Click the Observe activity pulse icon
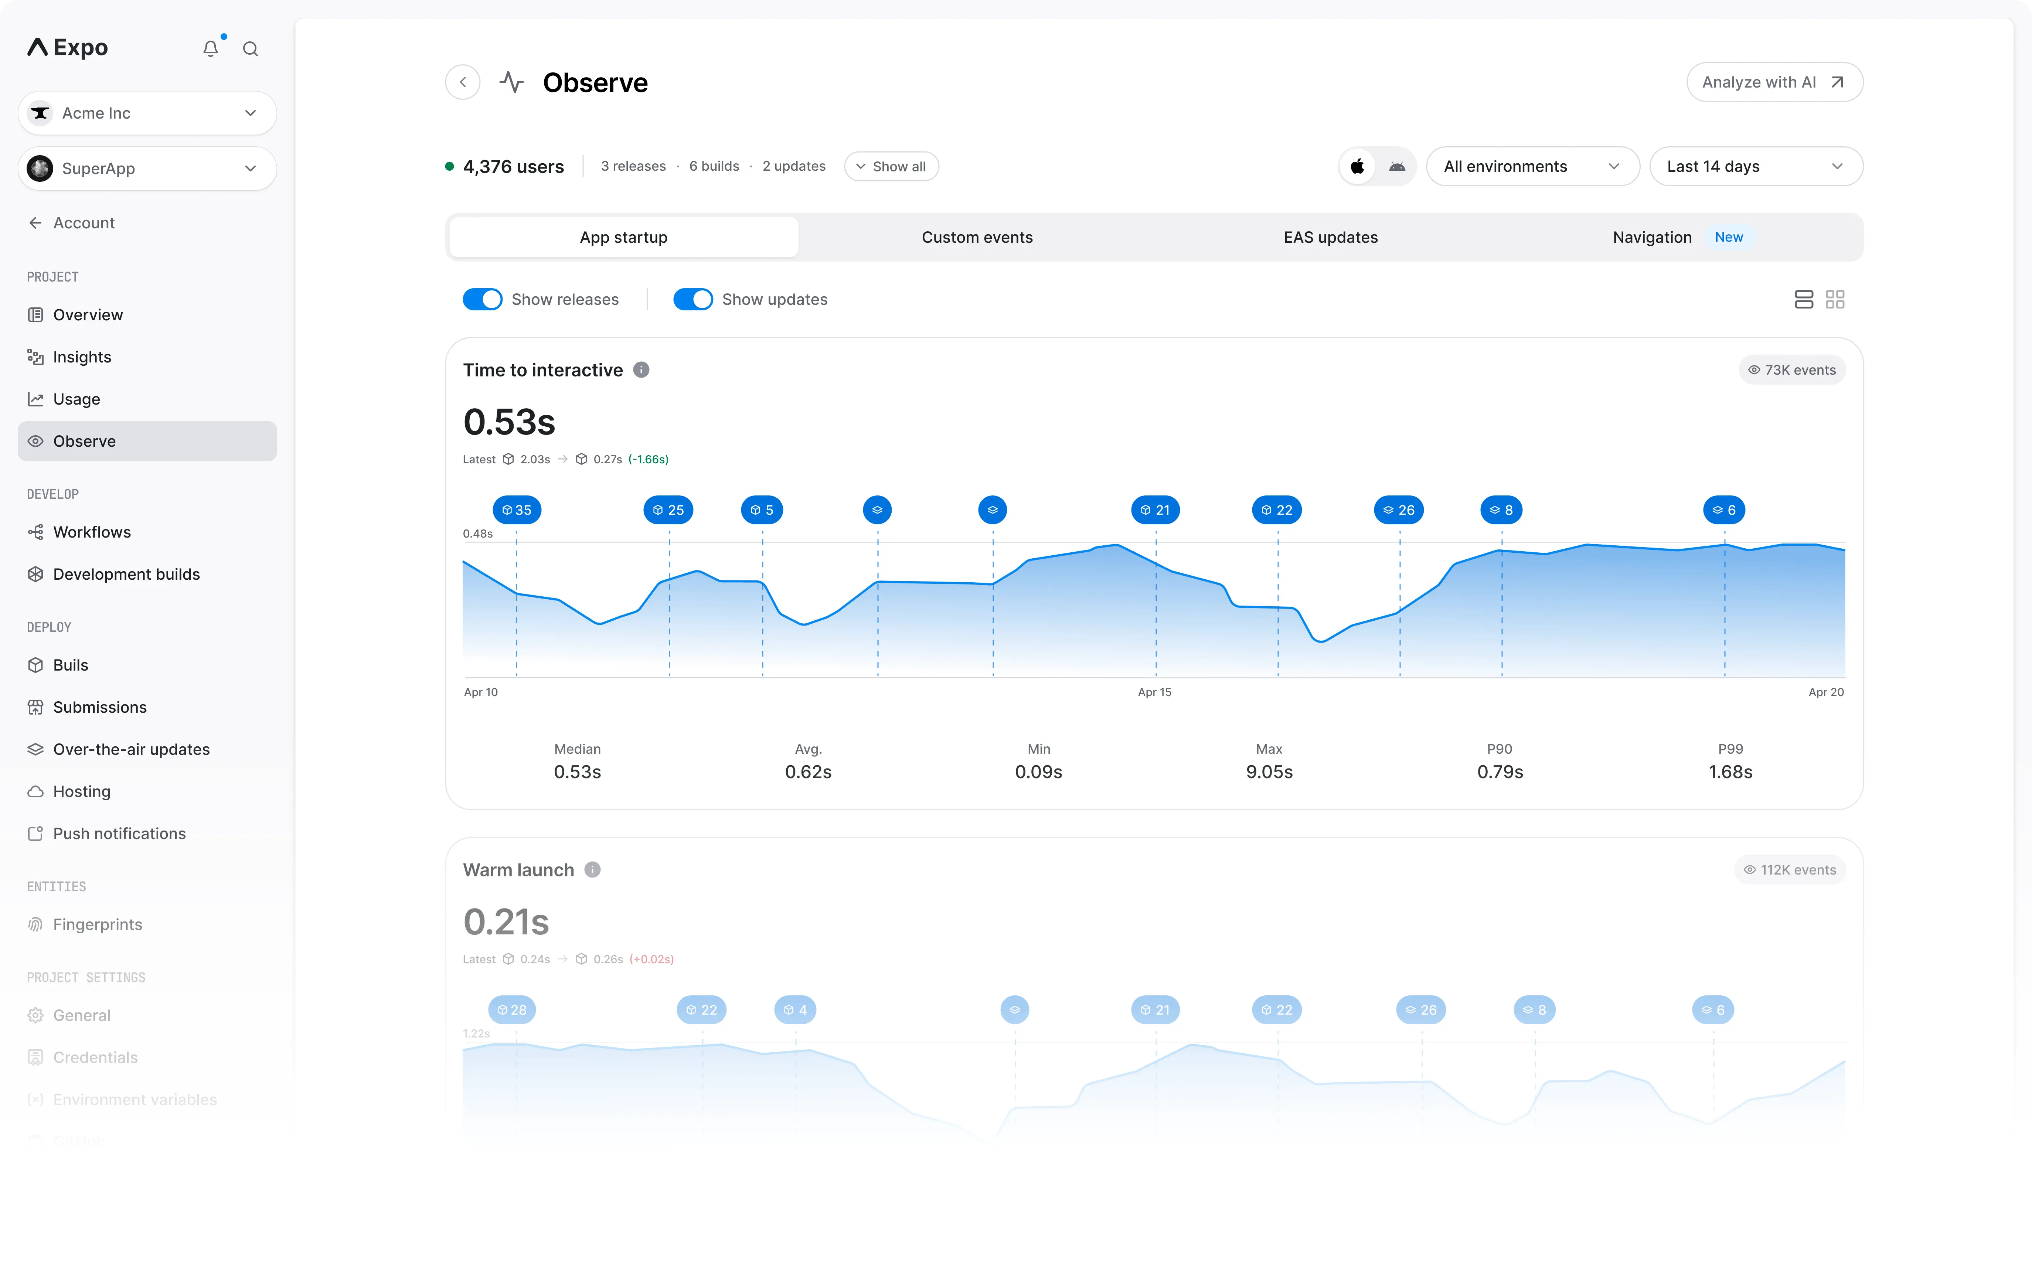 511,82
